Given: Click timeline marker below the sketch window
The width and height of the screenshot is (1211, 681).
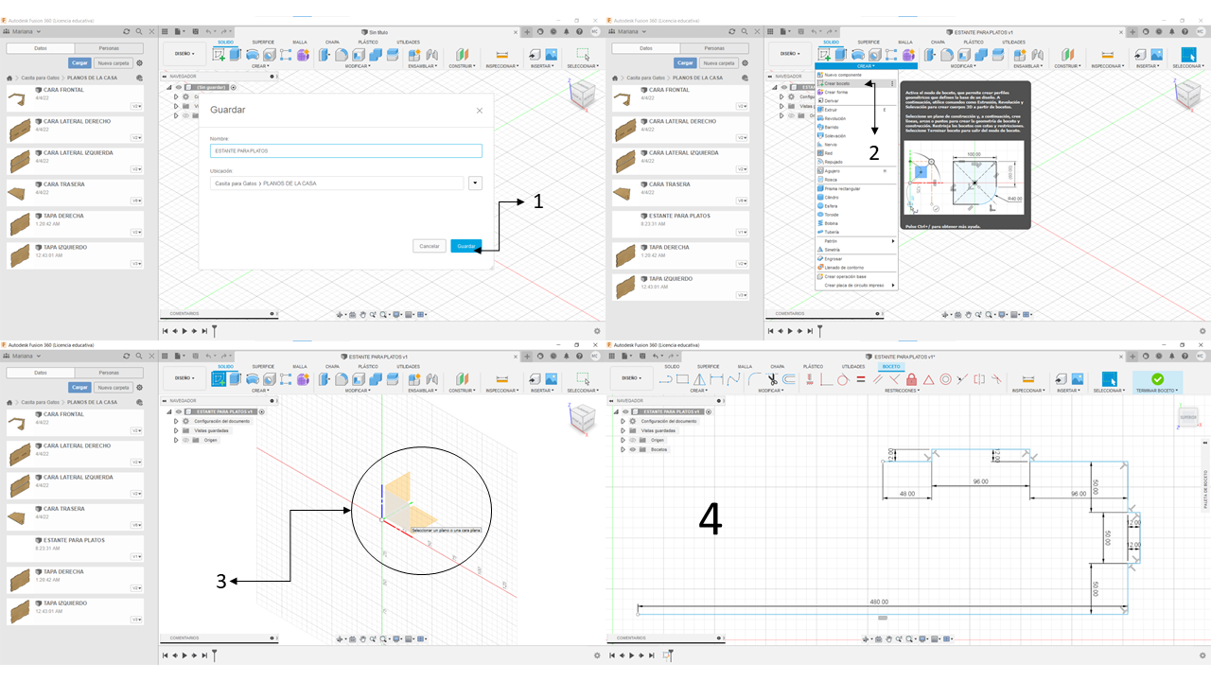Looking at the screenshot, I should click(x=671, y=655).
